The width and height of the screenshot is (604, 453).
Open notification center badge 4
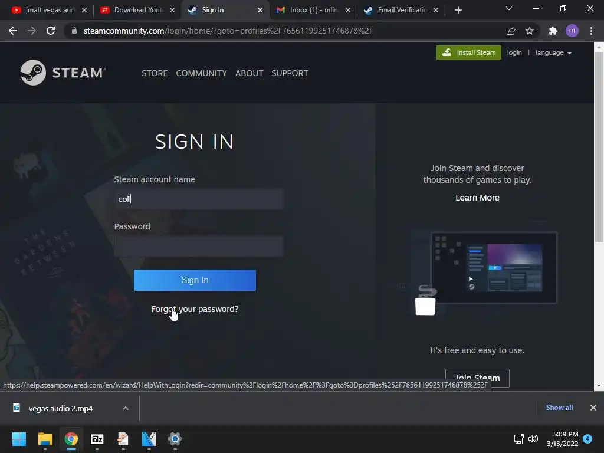[x=587, y=439]
